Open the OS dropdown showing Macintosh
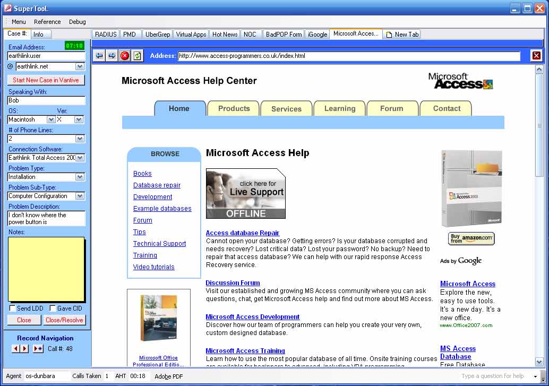The image size is (549, 386). click(51, 120)
